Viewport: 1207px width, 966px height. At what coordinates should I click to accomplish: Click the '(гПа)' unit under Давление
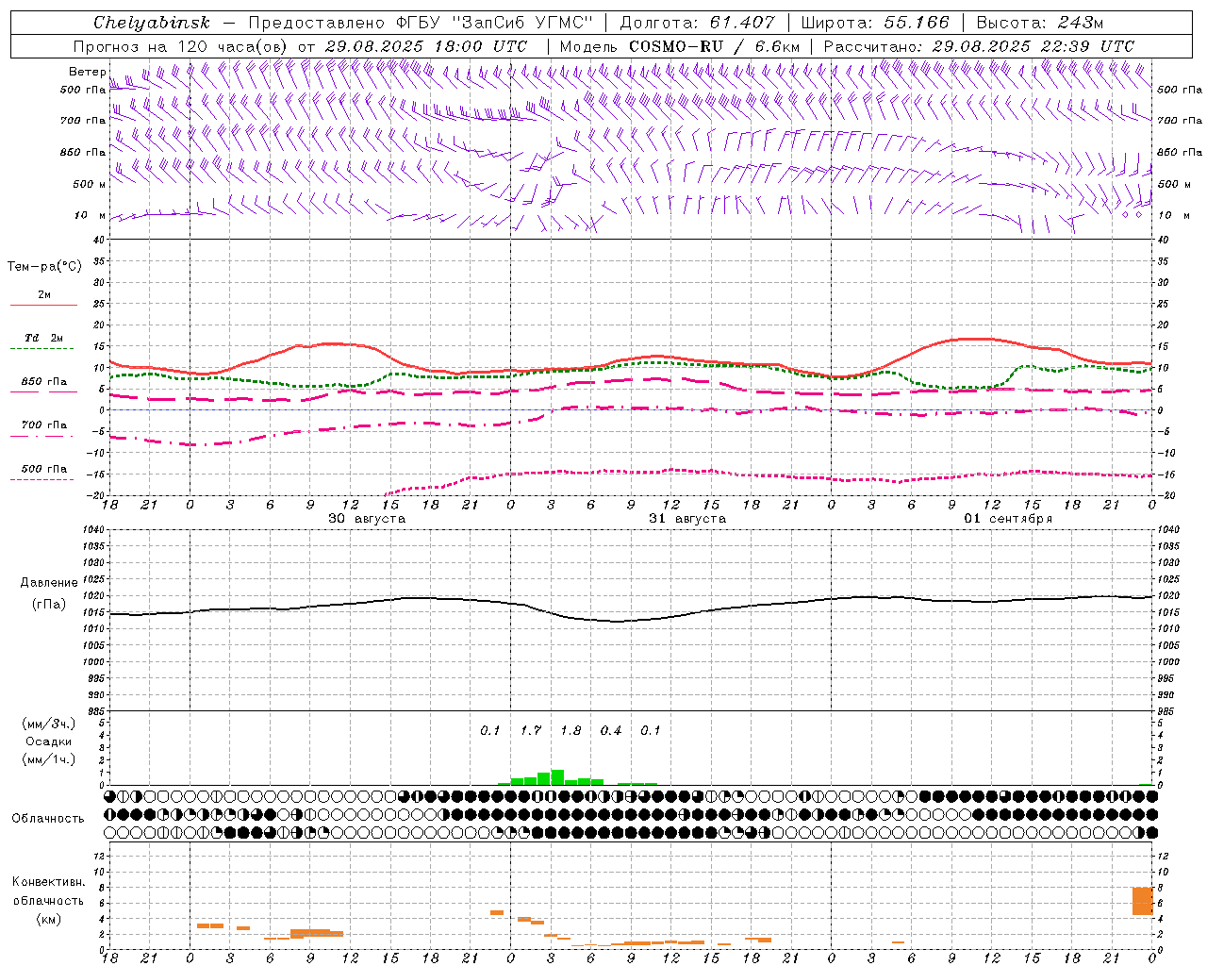click(x=49, y=604)
